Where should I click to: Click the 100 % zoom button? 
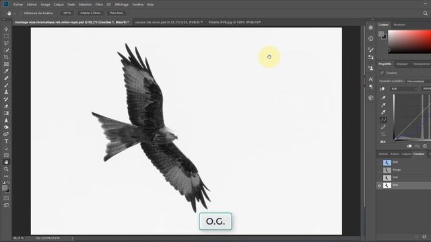(67, 13)
